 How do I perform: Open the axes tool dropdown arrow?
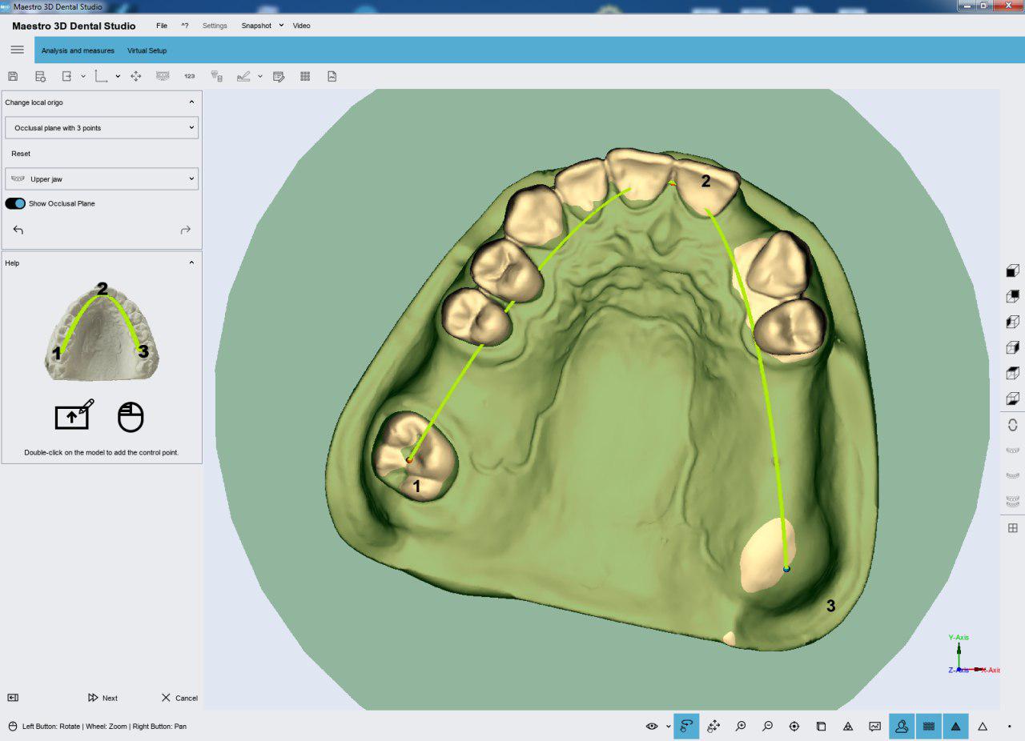click(118, 76)
